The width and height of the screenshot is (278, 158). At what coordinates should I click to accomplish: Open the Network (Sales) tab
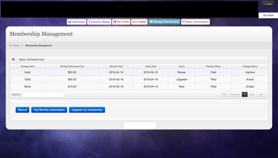[x=99, y=22]
